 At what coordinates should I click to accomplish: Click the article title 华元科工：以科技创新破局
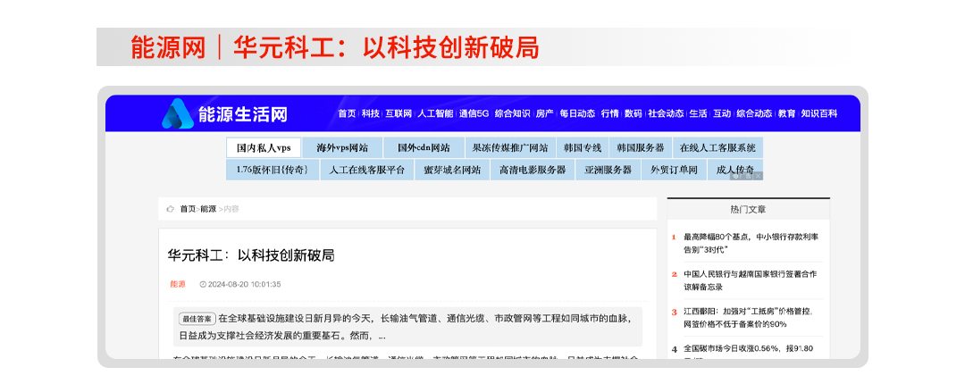coord(251,255)
